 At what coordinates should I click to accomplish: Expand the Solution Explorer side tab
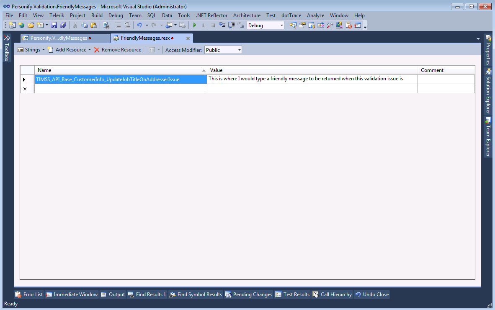tap(488, 91)
